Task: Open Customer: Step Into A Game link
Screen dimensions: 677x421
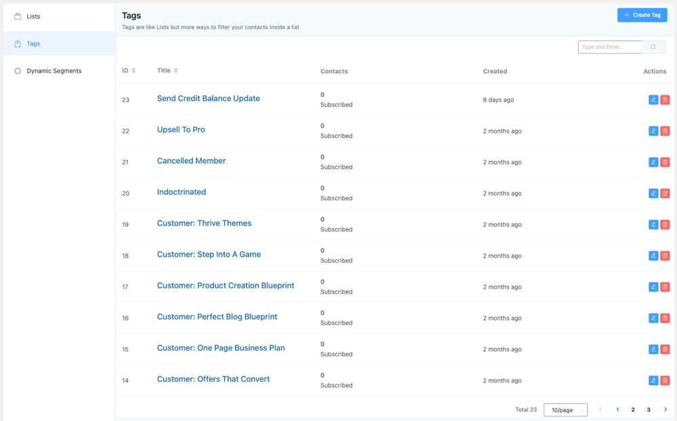Action: click(209, 254)
